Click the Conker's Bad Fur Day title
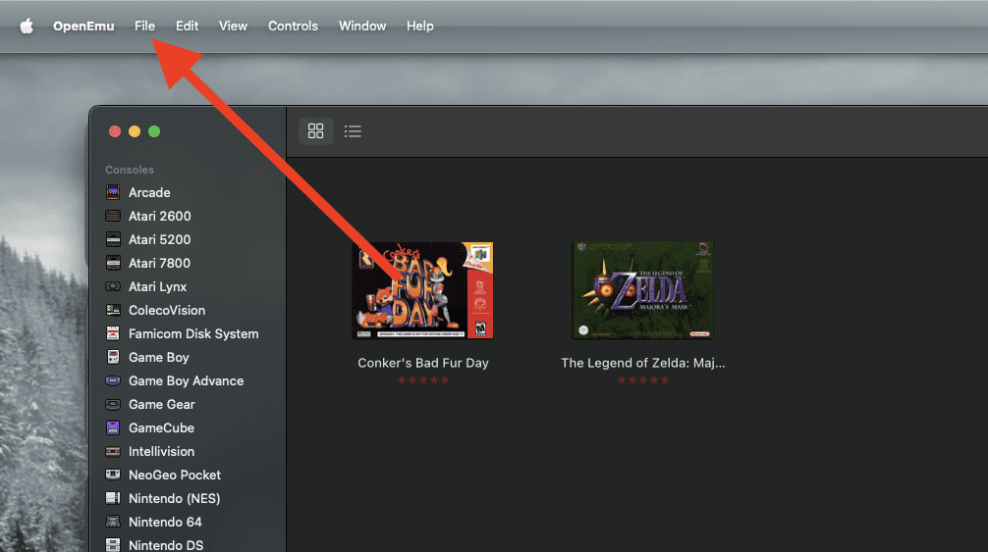Image resolution: width=988 pixels, height=552 pixels. [423, 363]
